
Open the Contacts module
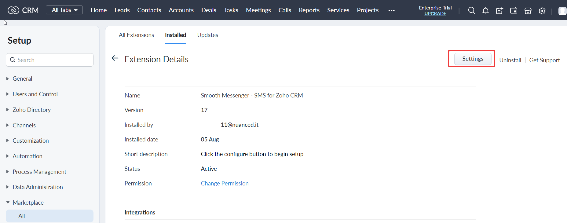point(149,10)
